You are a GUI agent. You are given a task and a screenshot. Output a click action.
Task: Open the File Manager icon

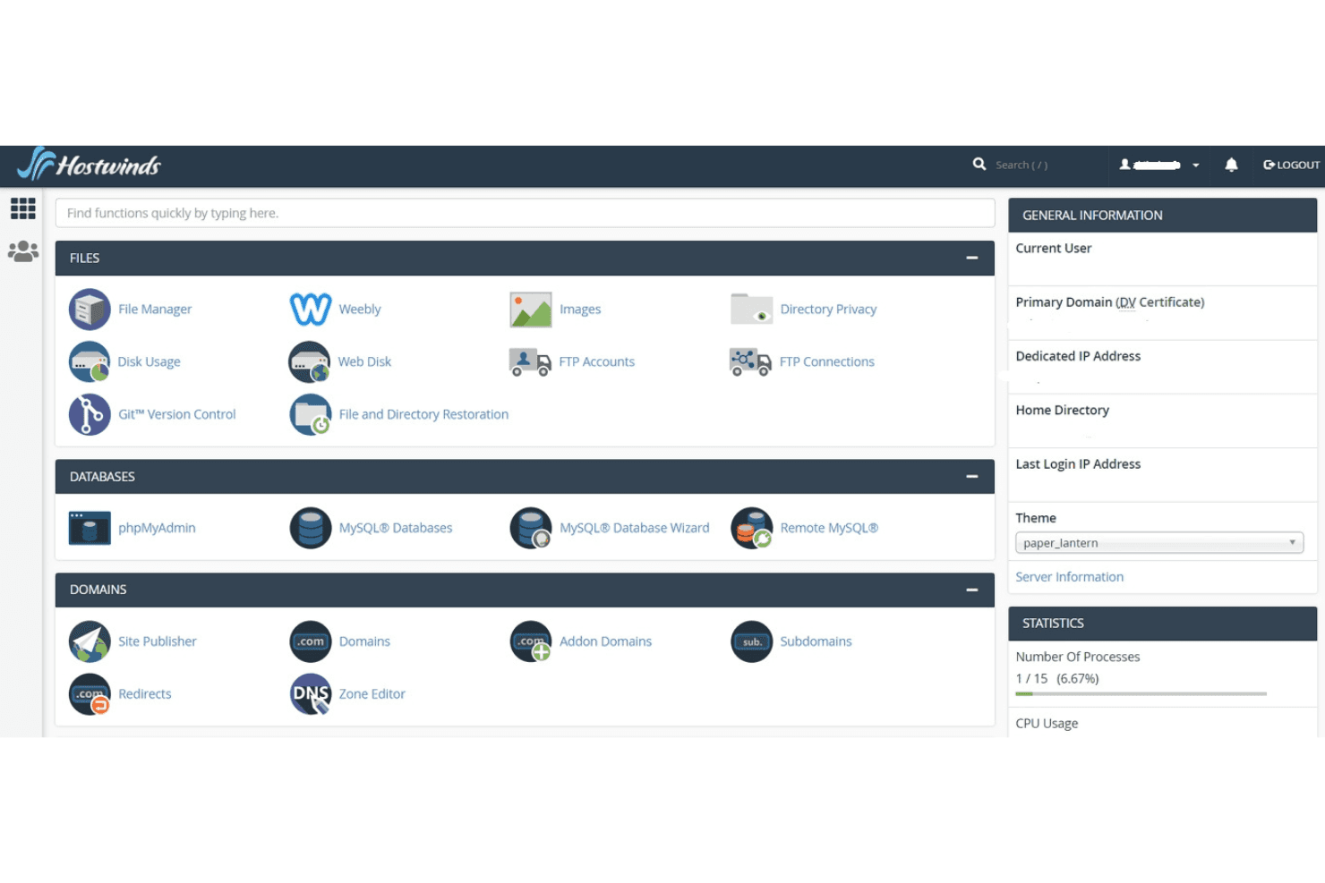[90, 310]
